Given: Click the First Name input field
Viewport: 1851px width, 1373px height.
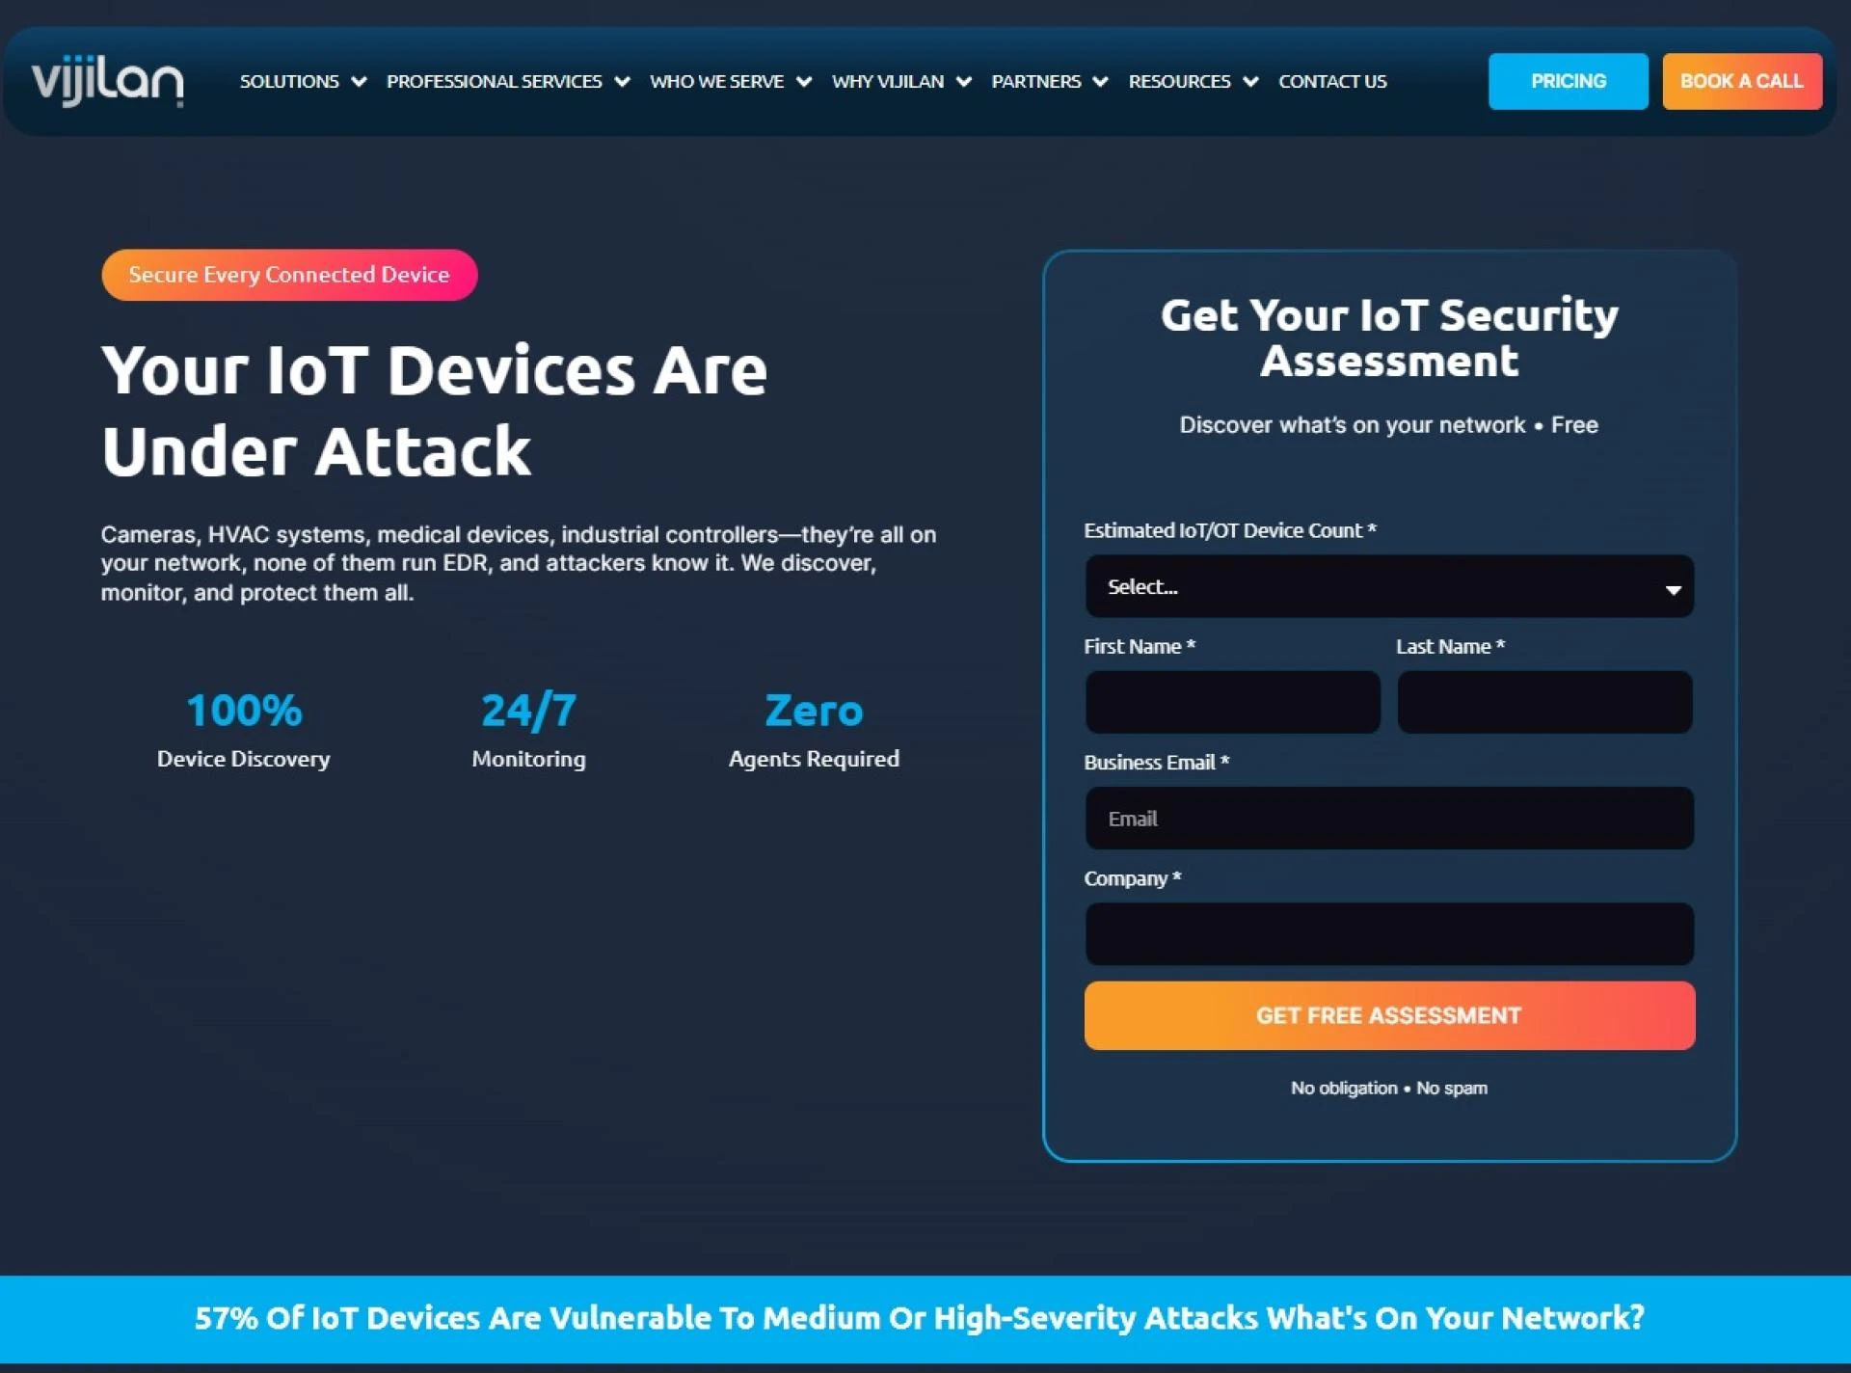Looking at the screenshot, I should click(x=1233, y=702).
